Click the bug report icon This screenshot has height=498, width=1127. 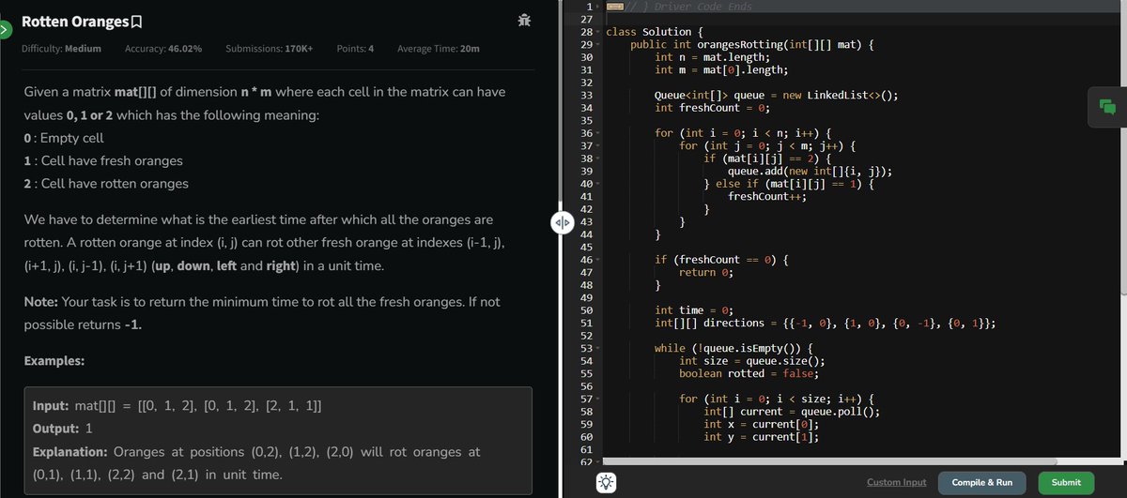tap(524, 21)
